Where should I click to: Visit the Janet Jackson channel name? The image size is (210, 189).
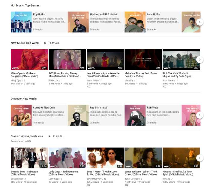[132, 179]
